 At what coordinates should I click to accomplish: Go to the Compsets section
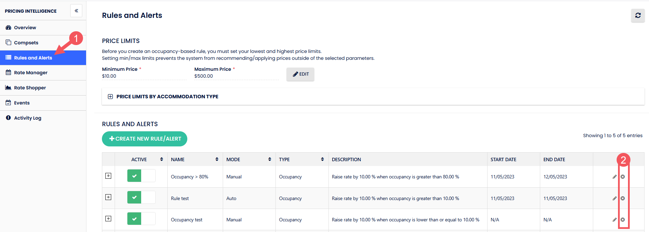pos(26,43)
